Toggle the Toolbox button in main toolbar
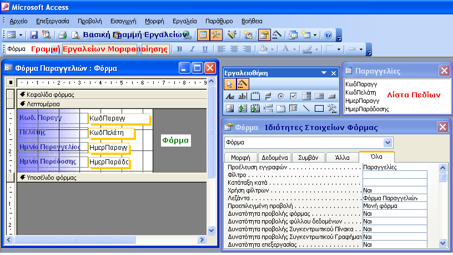This screenshot has width=453, height=255. coord(216,35)
